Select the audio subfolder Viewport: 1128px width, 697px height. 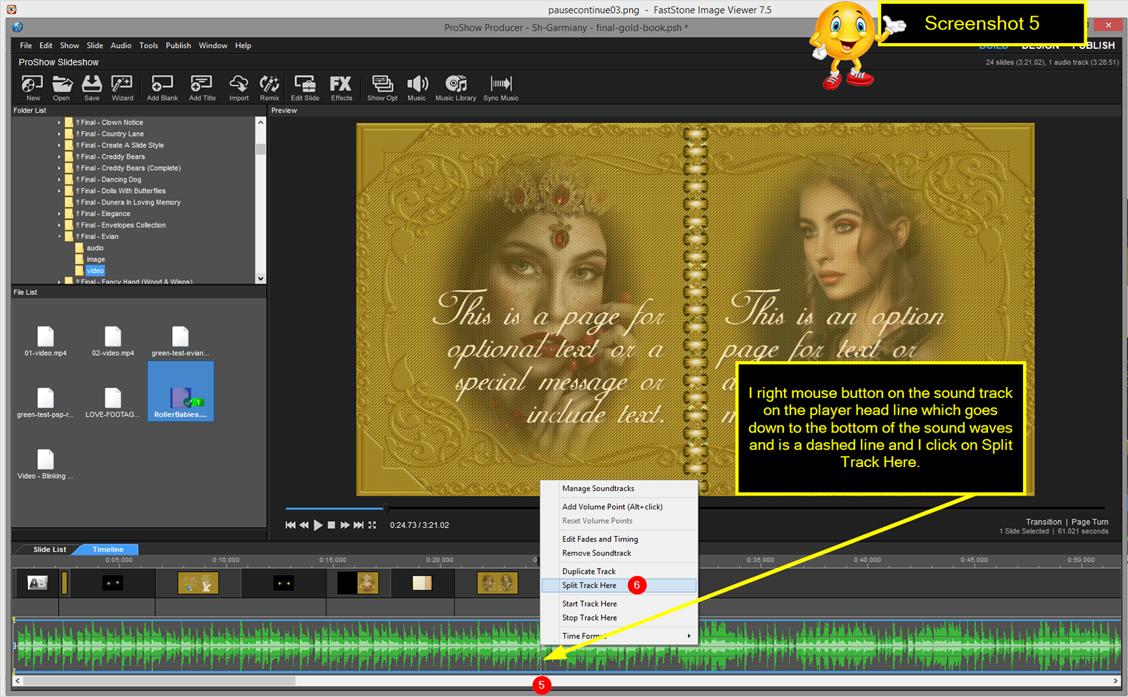pos(95,248)
